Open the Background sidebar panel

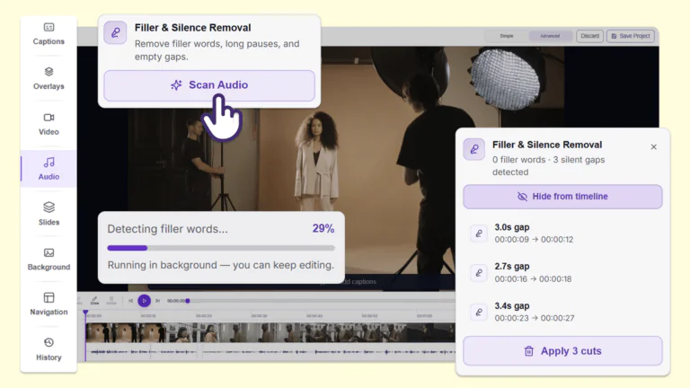(x=49, y=259)
